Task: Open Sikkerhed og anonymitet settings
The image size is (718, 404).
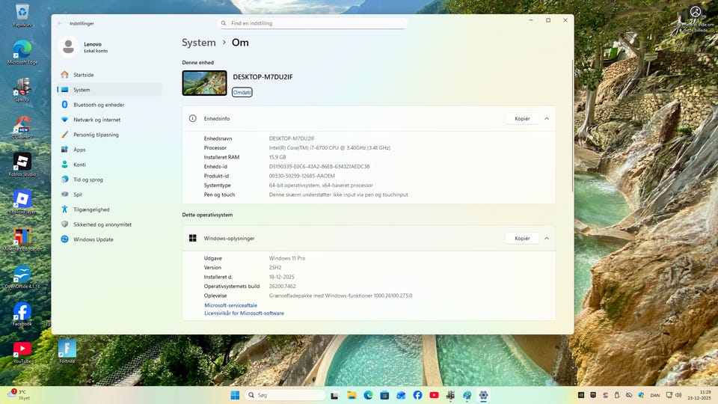Action: 102,224
